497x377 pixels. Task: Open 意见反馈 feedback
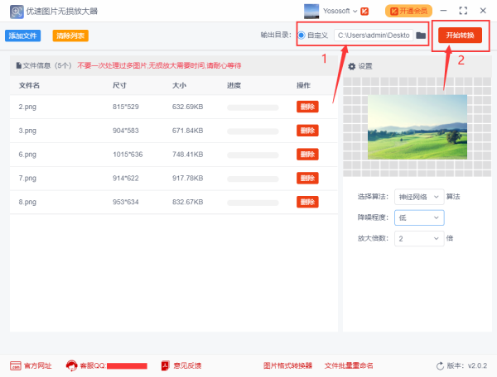(x=165, y=365)
